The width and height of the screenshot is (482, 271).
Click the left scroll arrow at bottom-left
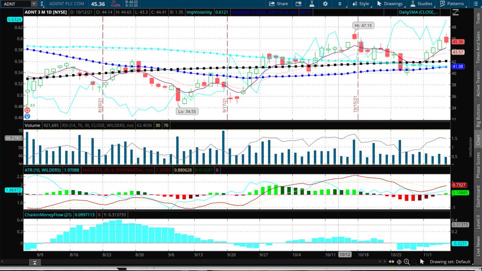click(3, 262)
